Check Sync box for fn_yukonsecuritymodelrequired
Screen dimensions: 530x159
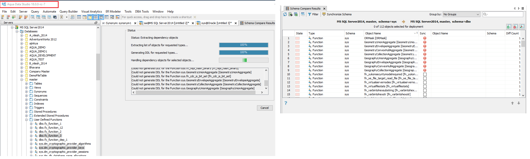(425, 74)
